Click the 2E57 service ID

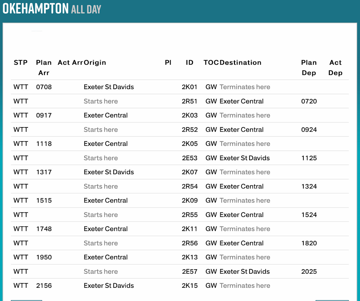(x=190, y=272)
